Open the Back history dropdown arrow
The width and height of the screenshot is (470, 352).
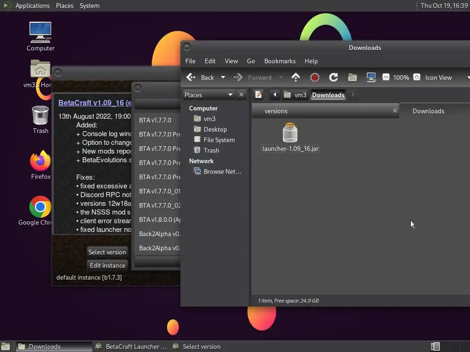223,77
